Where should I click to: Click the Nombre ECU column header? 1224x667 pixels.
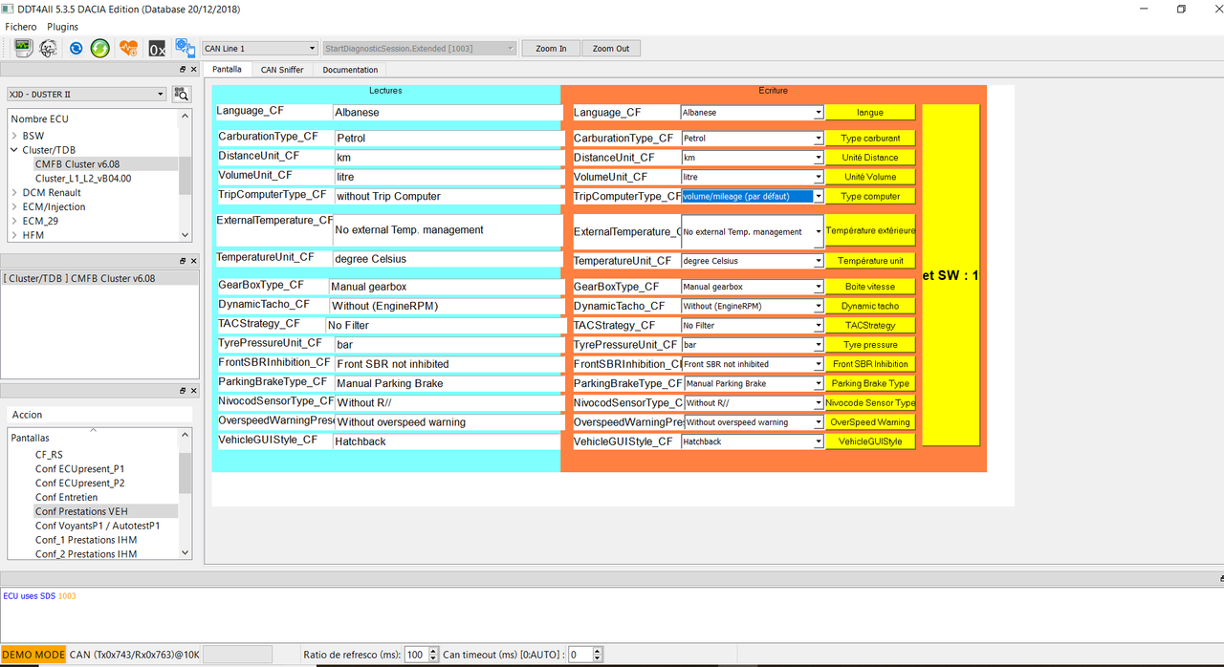pyautogui.click(x=40, y=118)
